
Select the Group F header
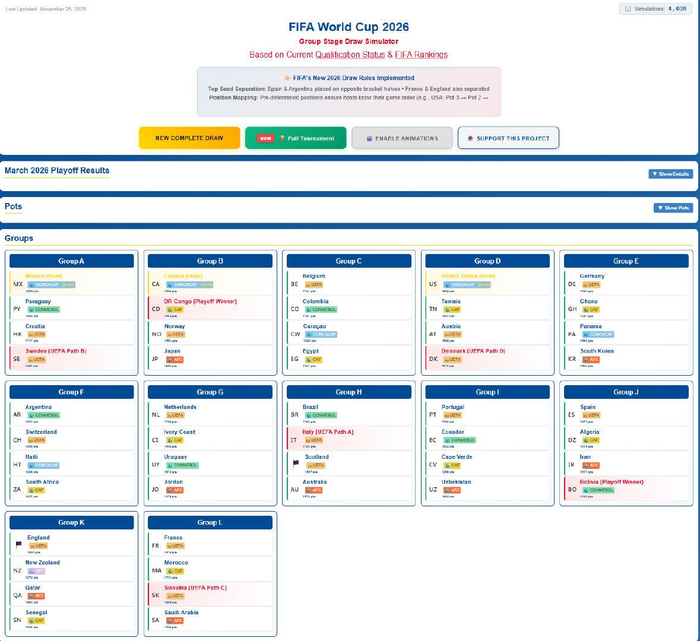tap(71, 392)
